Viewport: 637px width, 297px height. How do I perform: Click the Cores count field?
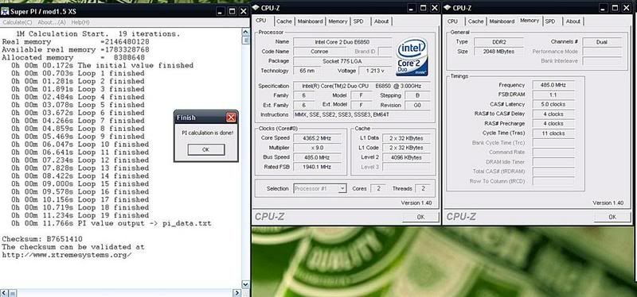pyautogui.click(x=378, y=188)
